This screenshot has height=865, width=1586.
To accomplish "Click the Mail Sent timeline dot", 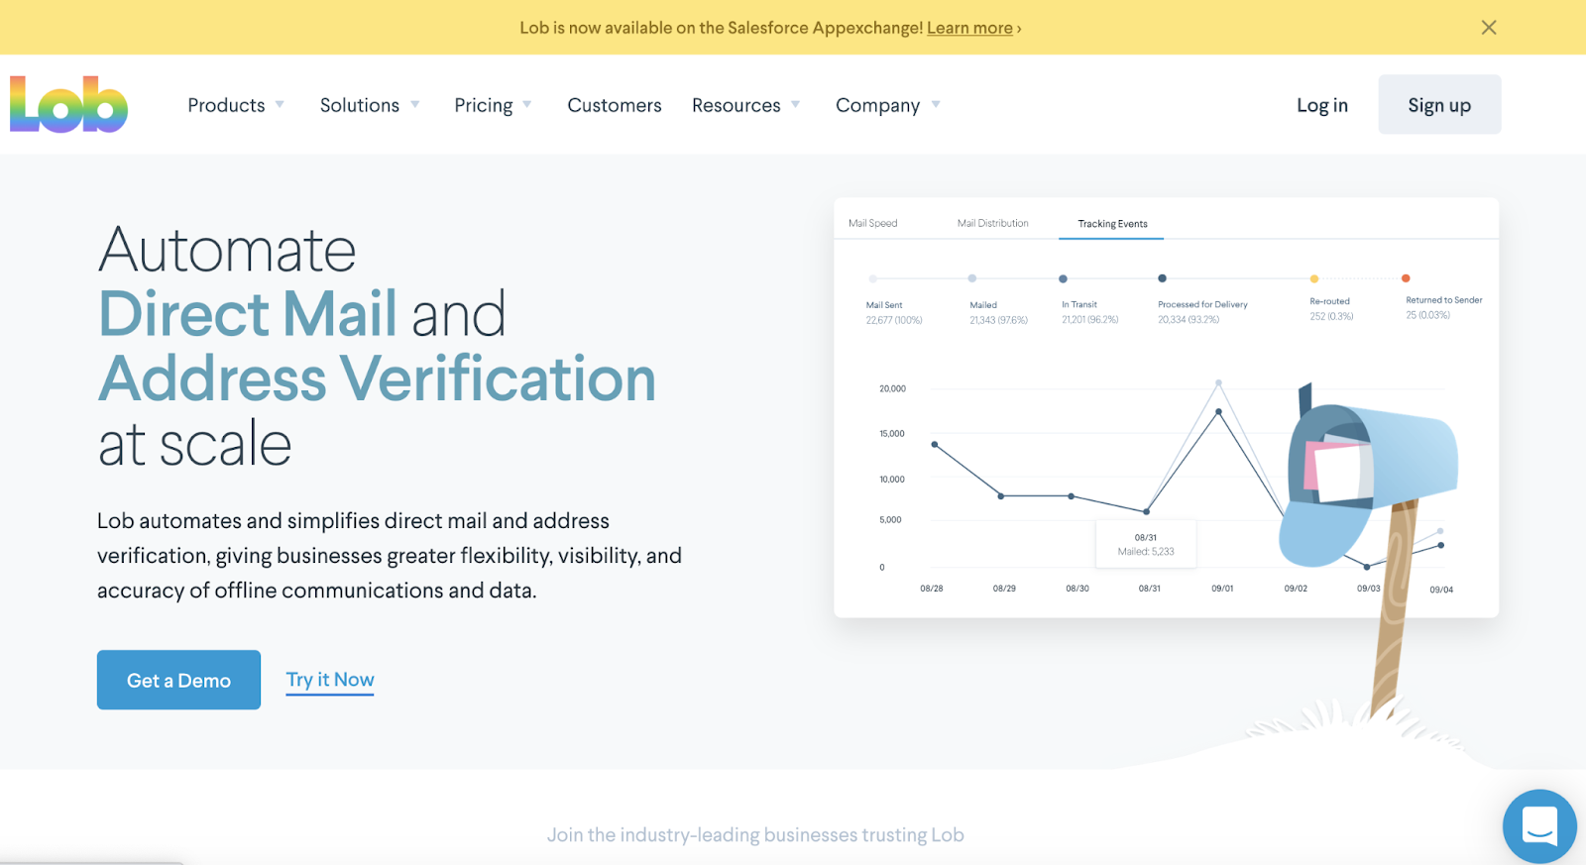I will 872,279.
